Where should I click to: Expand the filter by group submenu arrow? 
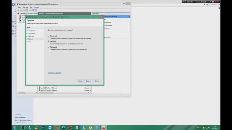(x=129, y=28)
